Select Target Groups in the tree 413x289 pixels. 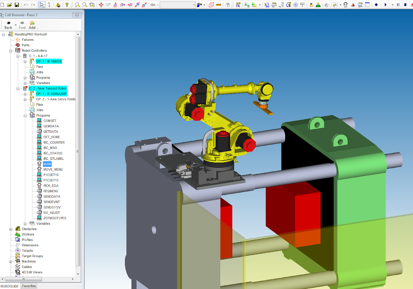32,256
